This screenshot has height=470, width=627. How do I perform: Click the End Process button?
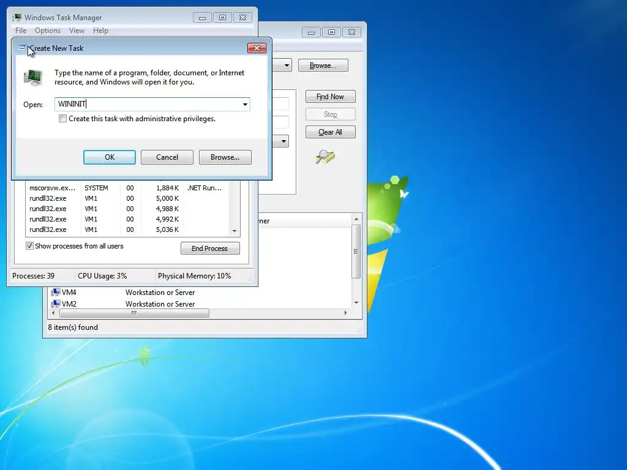pyautogui.click(x=210, y=248)
